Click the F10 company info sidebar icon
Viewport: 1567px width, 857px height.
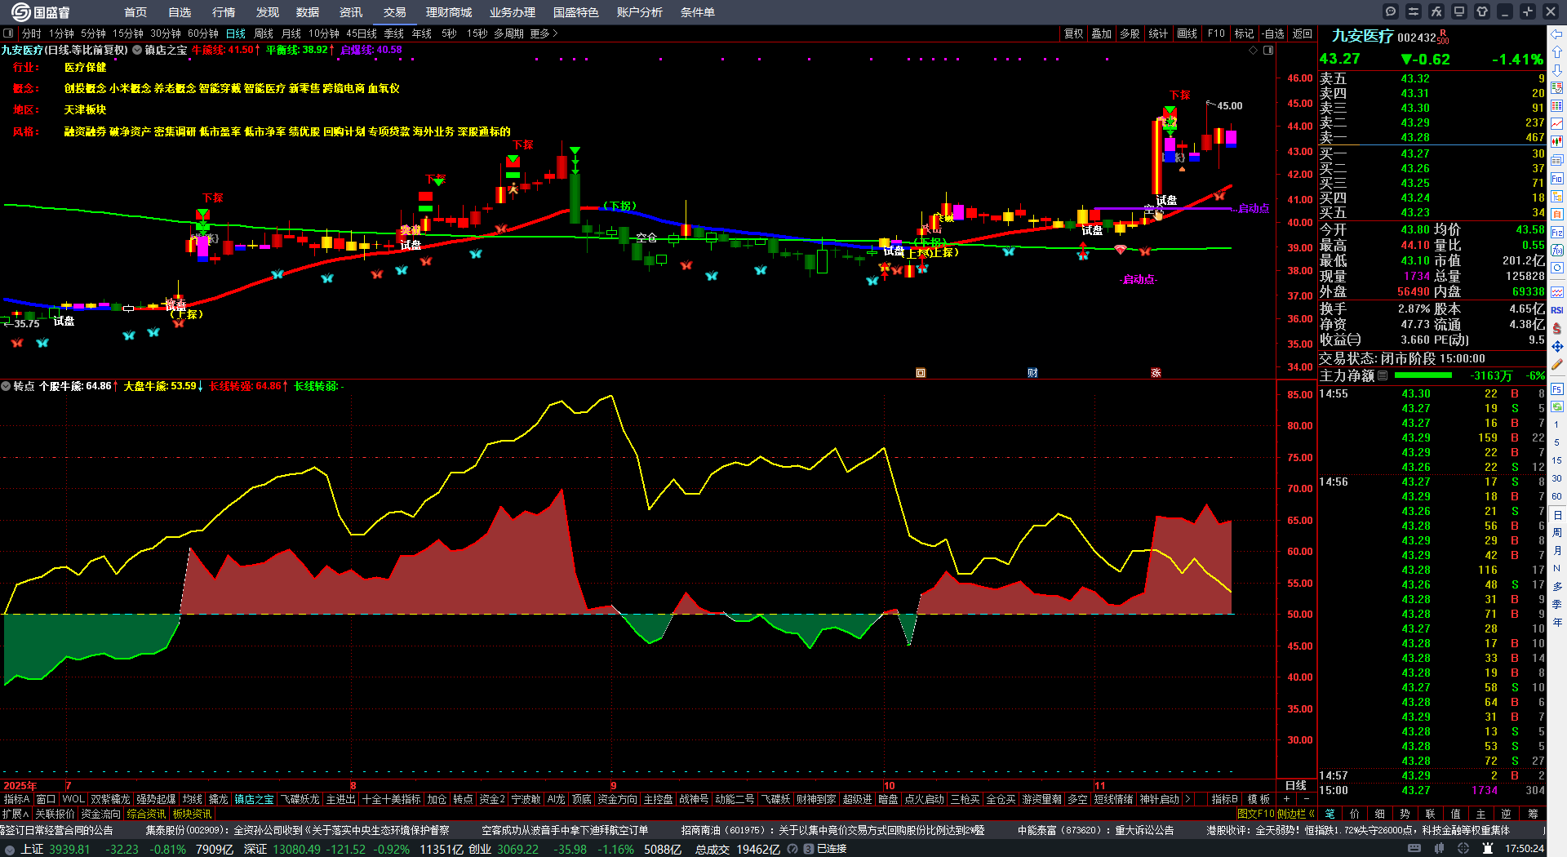(1557, 178)
